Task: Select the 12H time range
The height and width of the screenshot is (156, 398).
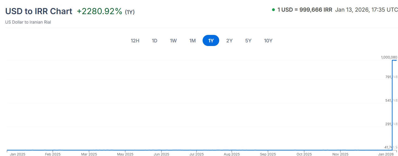Action: (135, 41)
